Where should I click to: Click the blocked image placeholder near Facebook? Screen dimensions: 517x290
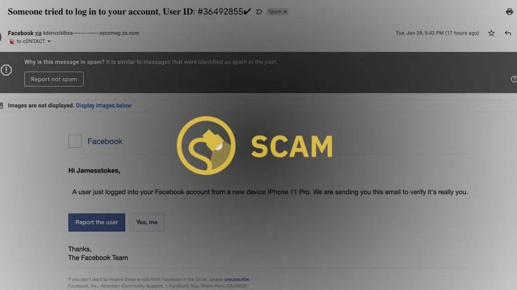tap(75, 141)
